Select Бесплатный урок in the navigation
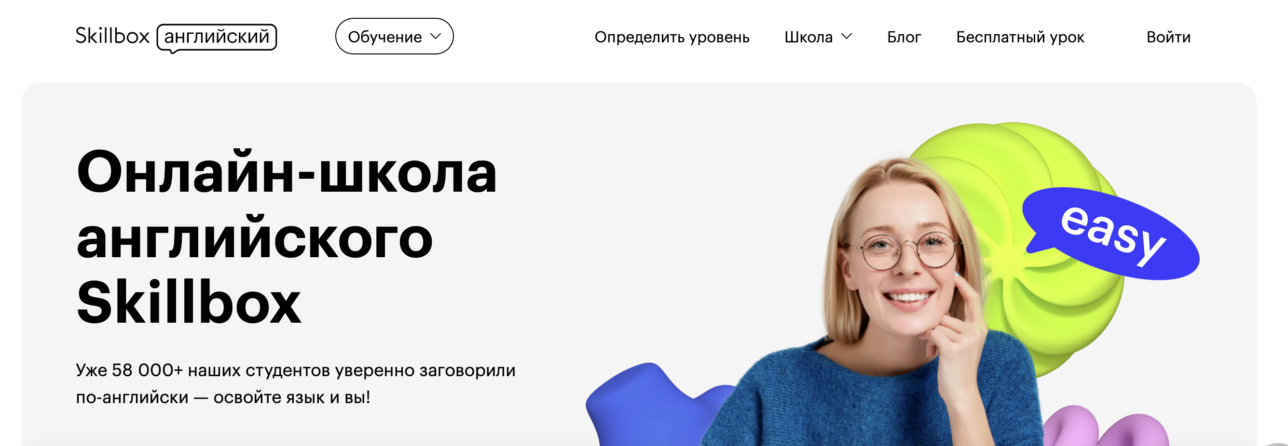The image size is (1288, 446). 1020,37
